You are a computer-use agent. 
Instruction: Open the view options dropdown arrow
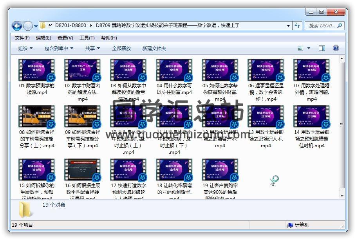309,48
